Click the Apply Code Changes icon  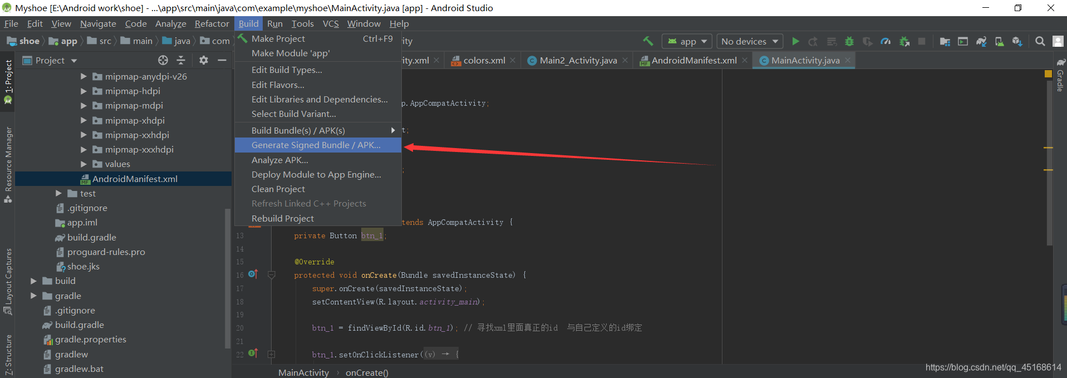[832, 41]
